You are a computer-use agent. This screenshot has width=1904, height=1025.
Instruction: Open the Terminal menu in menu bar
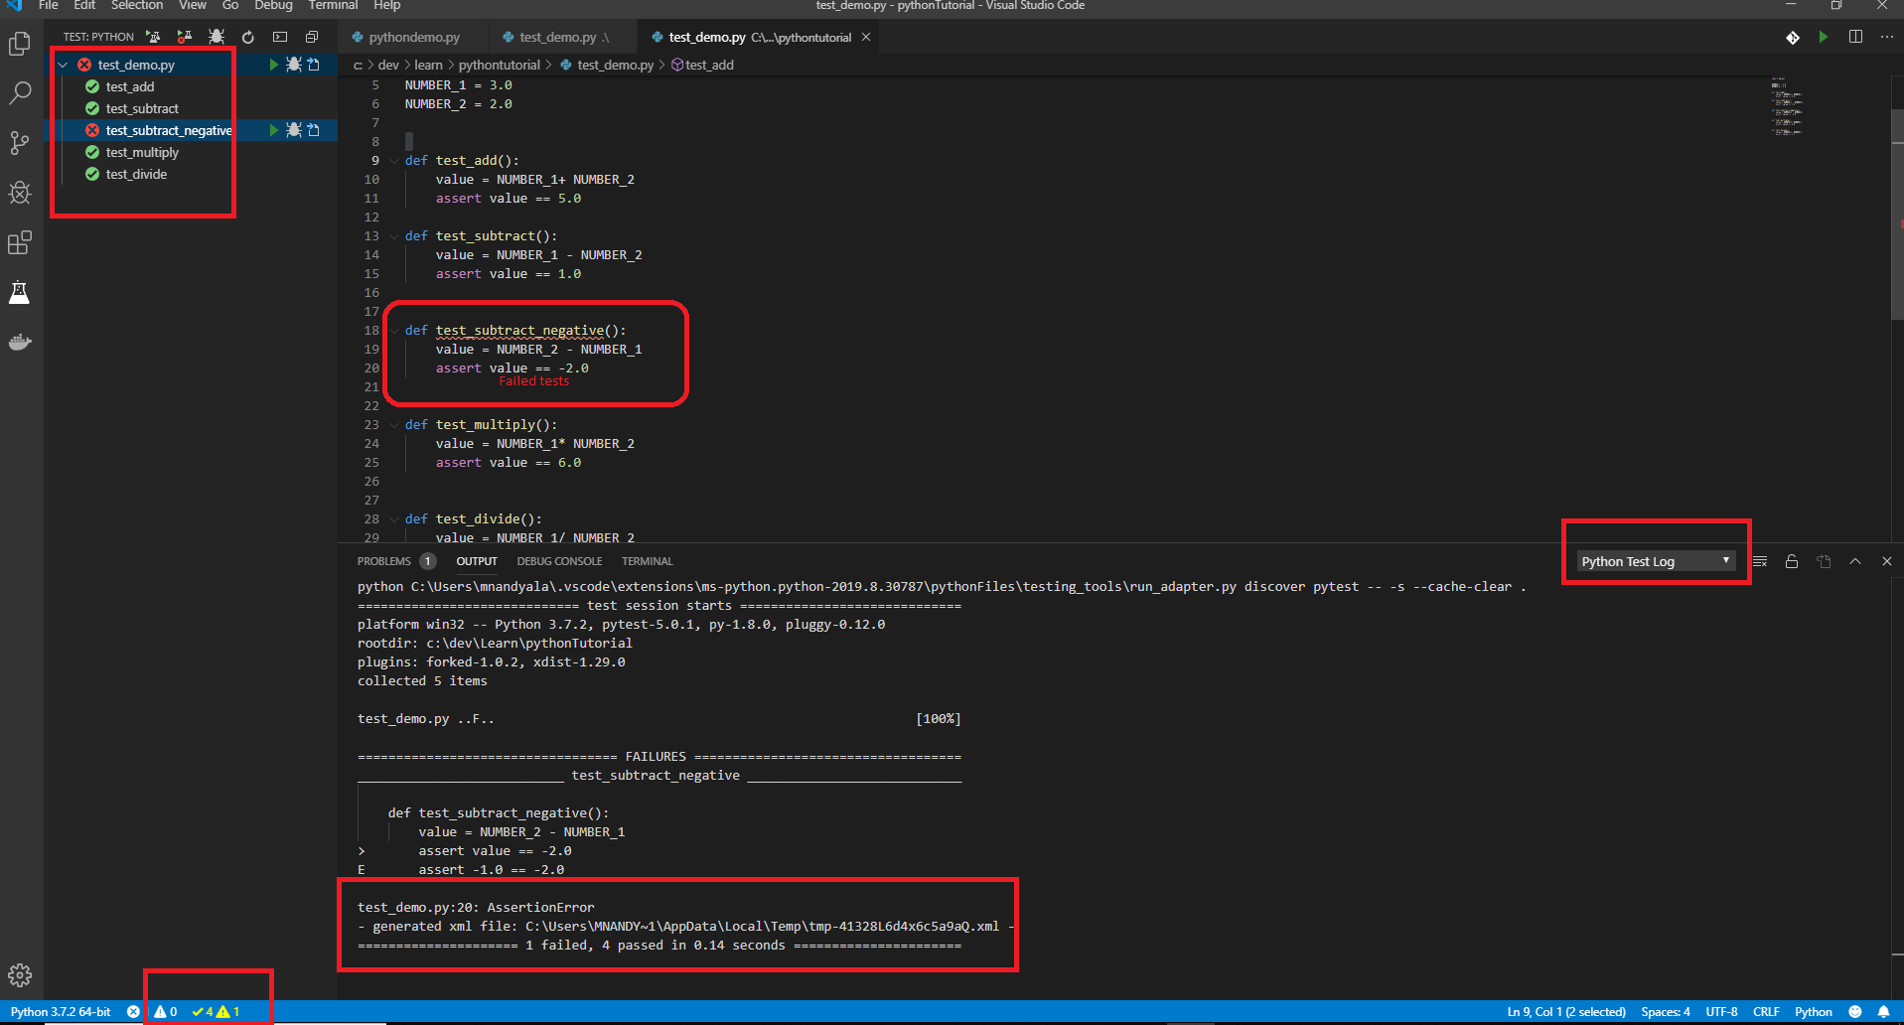(333, 6)
